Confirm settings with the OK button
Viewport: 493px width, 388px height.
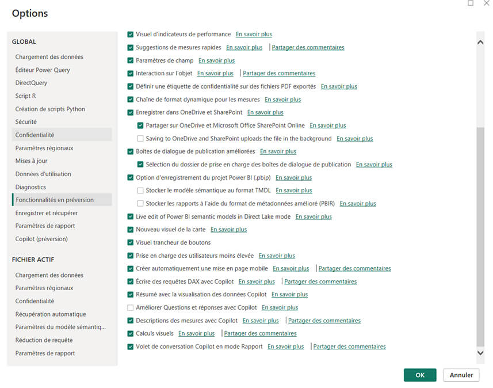tap(419, 375)
